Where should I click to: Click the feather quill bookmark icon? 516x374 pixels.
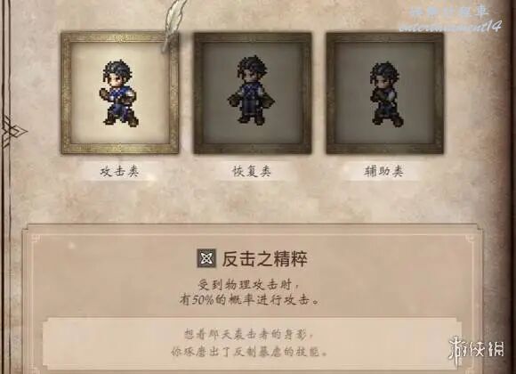[x=171, y=25]
